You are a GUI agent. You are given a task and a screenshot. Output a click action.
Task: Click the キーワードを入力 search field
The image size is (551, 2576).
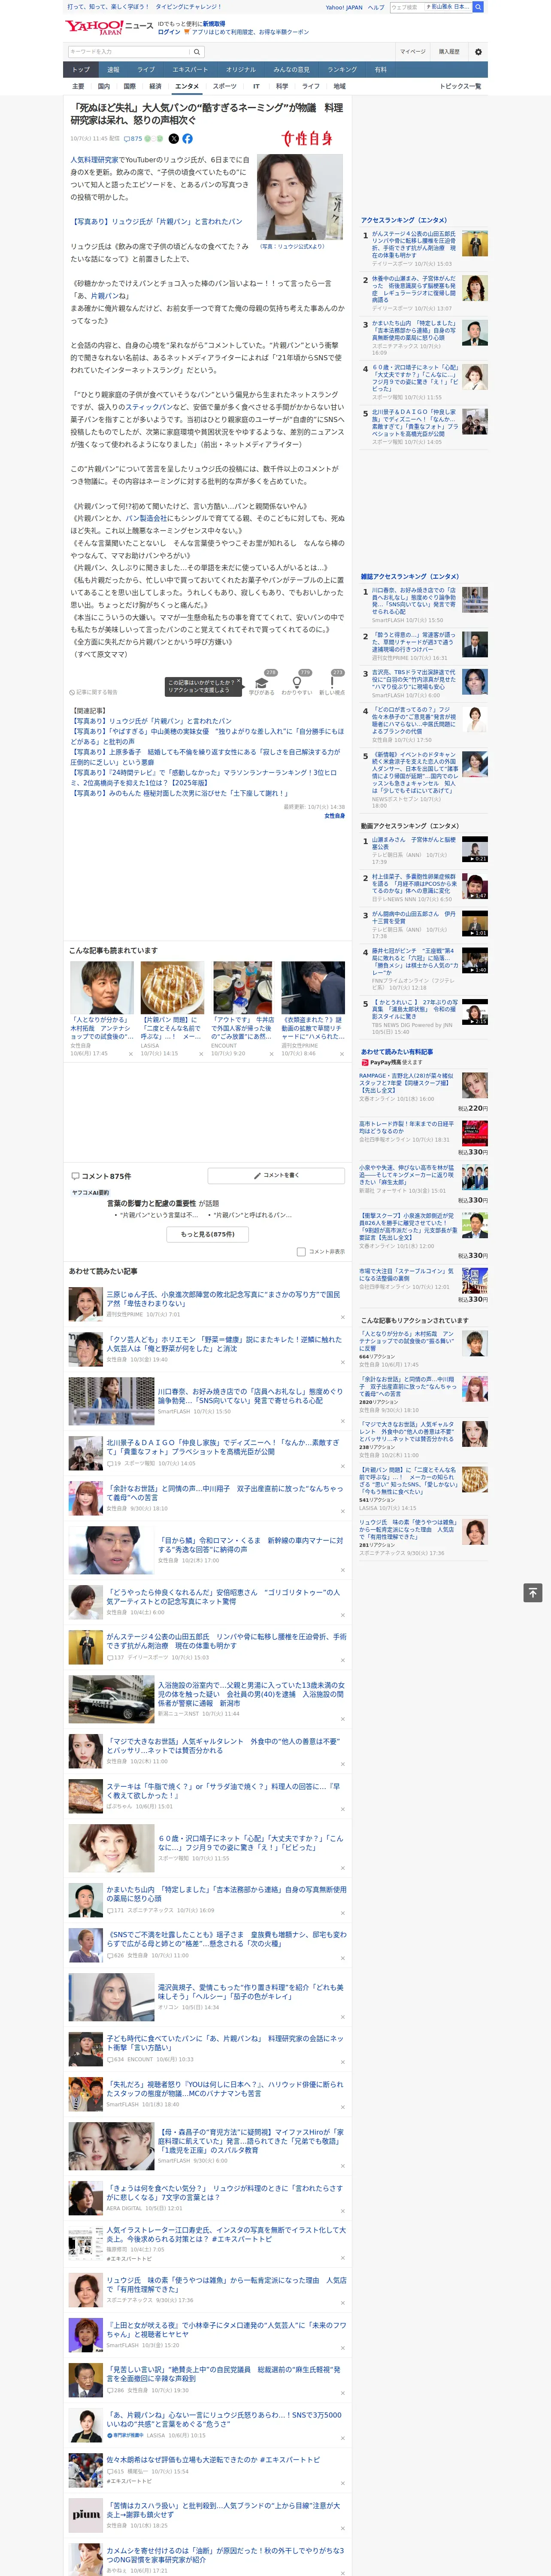pyautogui.click(x=129, y=51)
